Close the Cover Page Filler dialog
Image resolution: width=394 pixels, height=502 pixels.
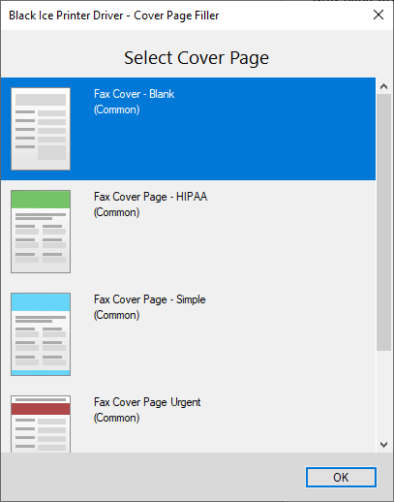pos(379,15)
